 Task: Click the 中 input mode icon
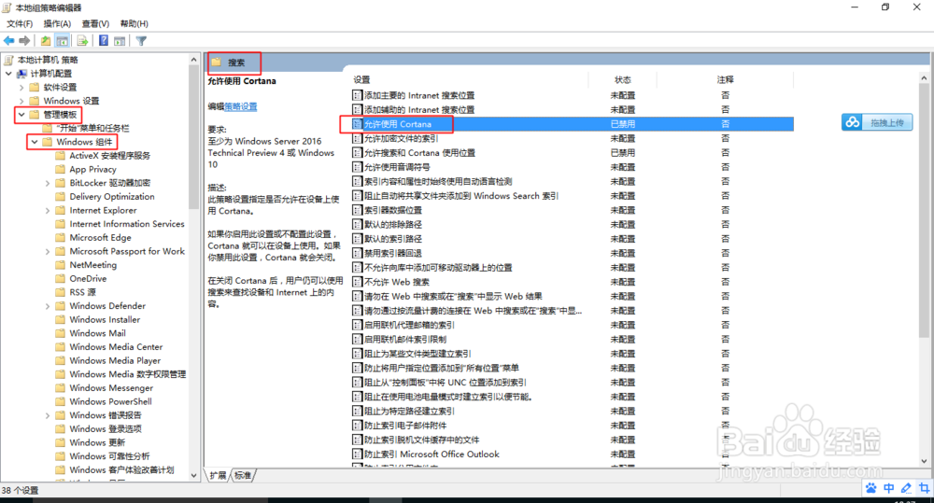[x=889, y=488]
